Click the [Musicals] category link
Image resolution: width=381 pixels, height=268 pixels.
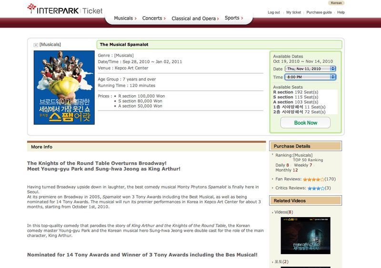click(x=50, y=44)
